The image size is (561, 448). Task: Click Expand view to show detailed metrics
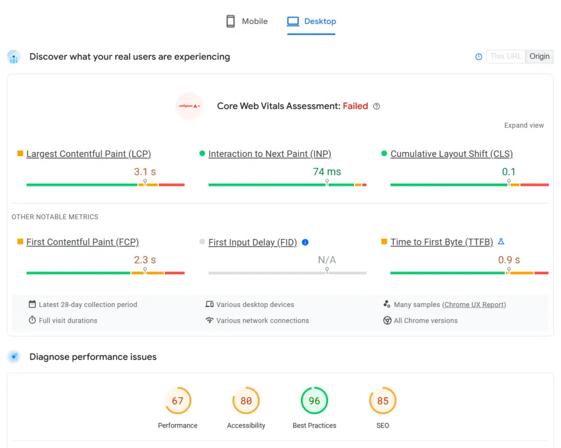(524, 125)
